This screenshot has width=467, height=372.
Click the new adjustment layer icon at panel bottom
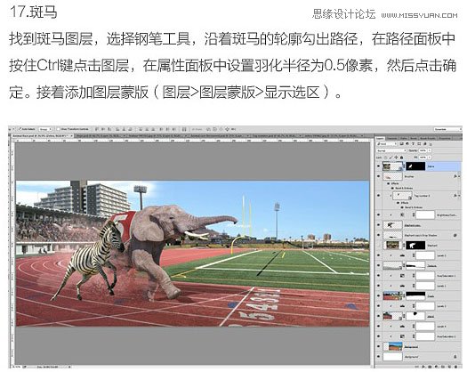point(436,367)
